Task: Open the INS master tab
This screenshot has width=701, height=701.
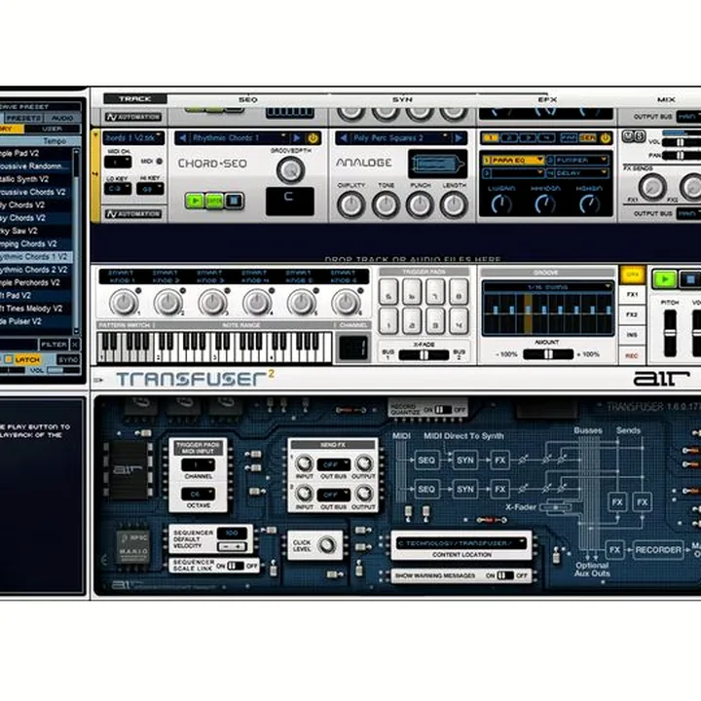Action: click(x=632, y=335)
